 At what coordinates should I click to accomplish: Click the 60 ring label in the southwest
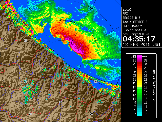click(x=30, y=114)
